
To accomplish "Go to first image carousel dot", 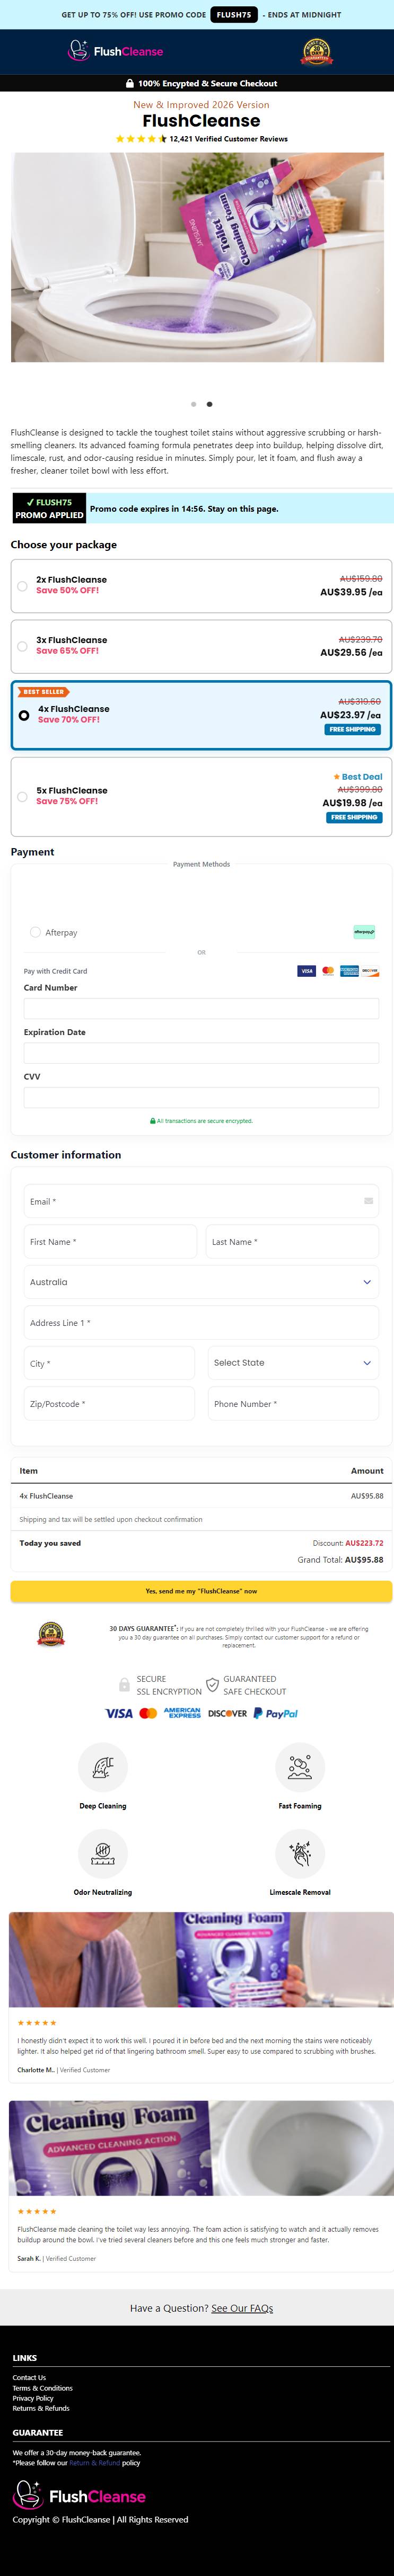I will 193,404.
